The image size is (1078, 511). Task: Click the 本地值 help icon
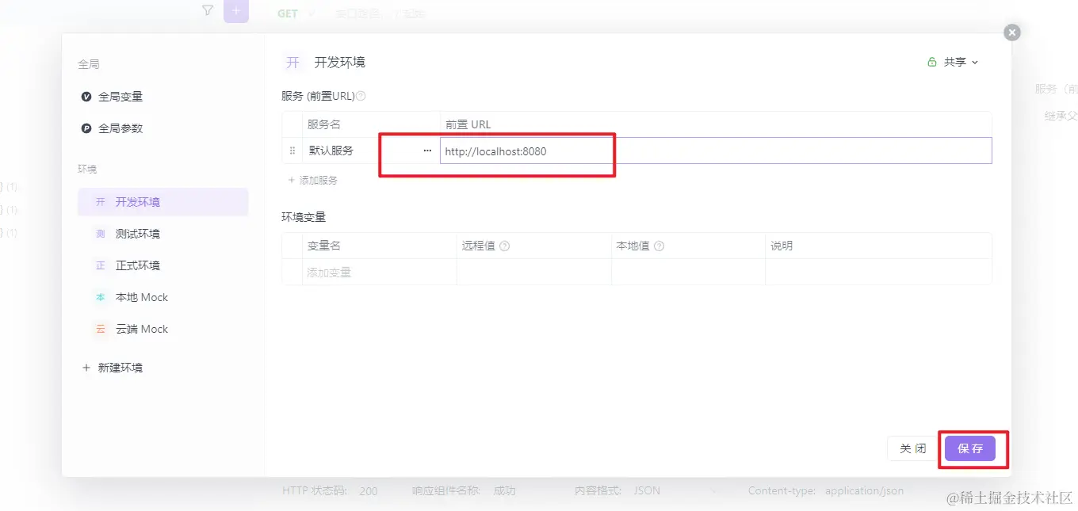pyautogui.click(x=659, y=246)
